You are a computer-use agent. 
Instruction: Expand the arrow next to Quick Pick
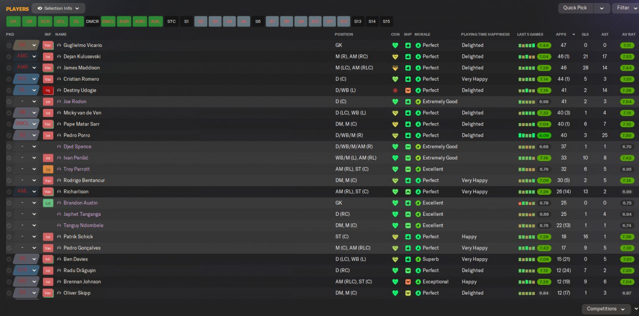click(602, 8)
